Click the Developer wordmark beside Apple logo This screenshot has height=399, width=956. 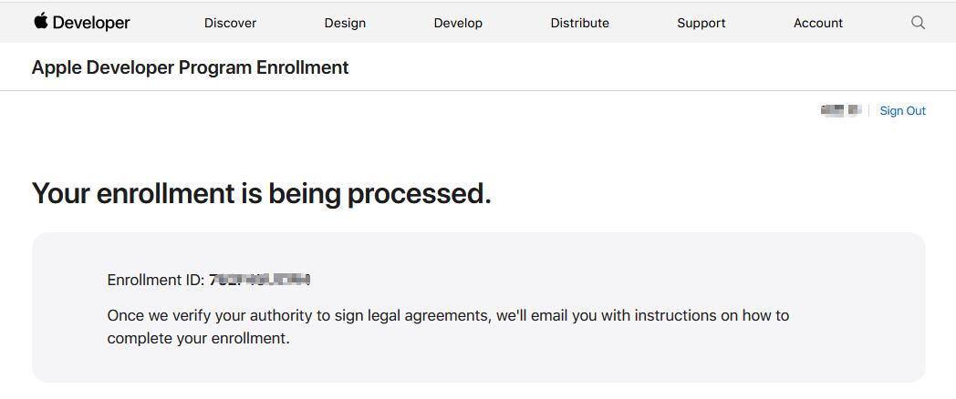pos(91,23)
